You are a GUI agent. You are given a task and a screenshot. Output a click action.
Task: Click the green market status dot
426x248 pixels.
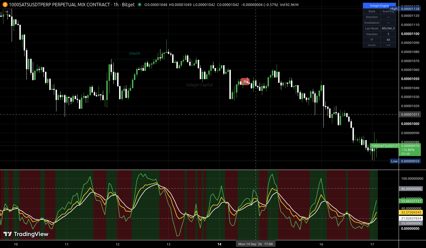[139, 5]
